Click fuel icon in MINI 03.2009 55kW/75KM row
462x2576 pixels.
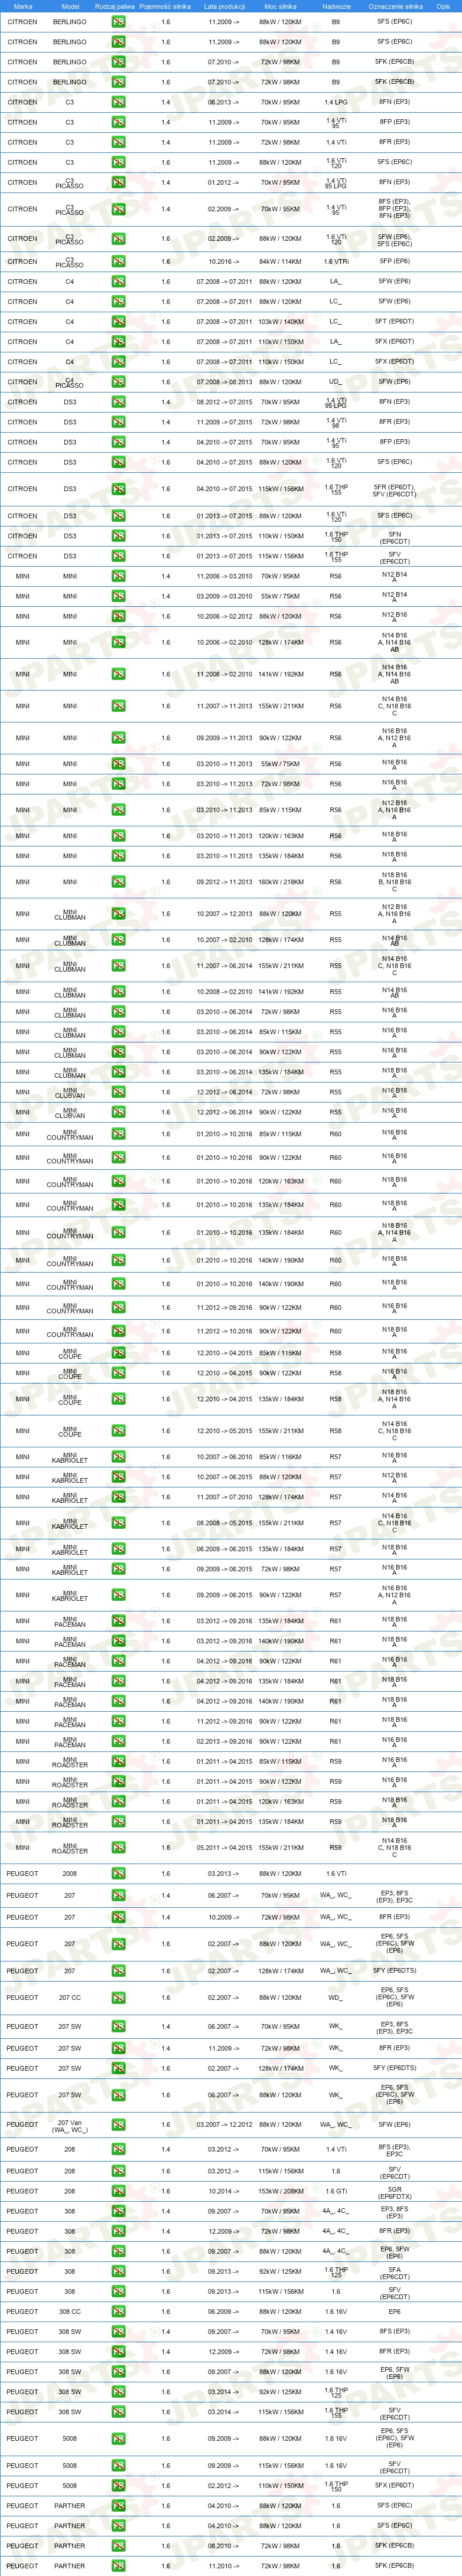tap(118, 596)
